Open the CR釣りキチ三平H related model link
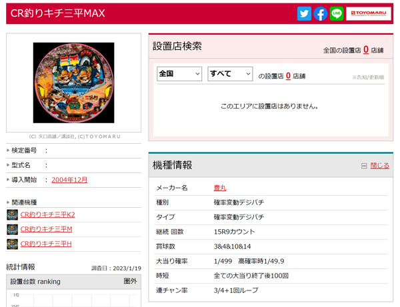 46,244
